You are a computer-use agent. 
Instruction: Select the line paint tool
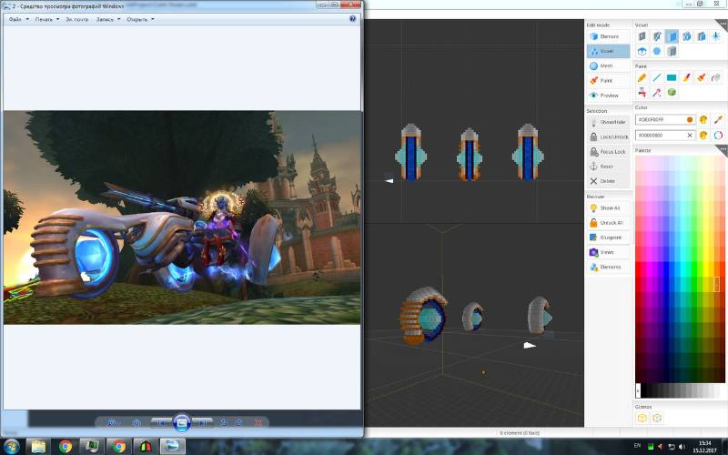(x=657, y=77)
